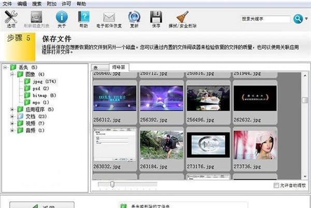Click the 刷新磁盘列表 disk icon
This screenshot has width=311, height=208.
[36, 17]
